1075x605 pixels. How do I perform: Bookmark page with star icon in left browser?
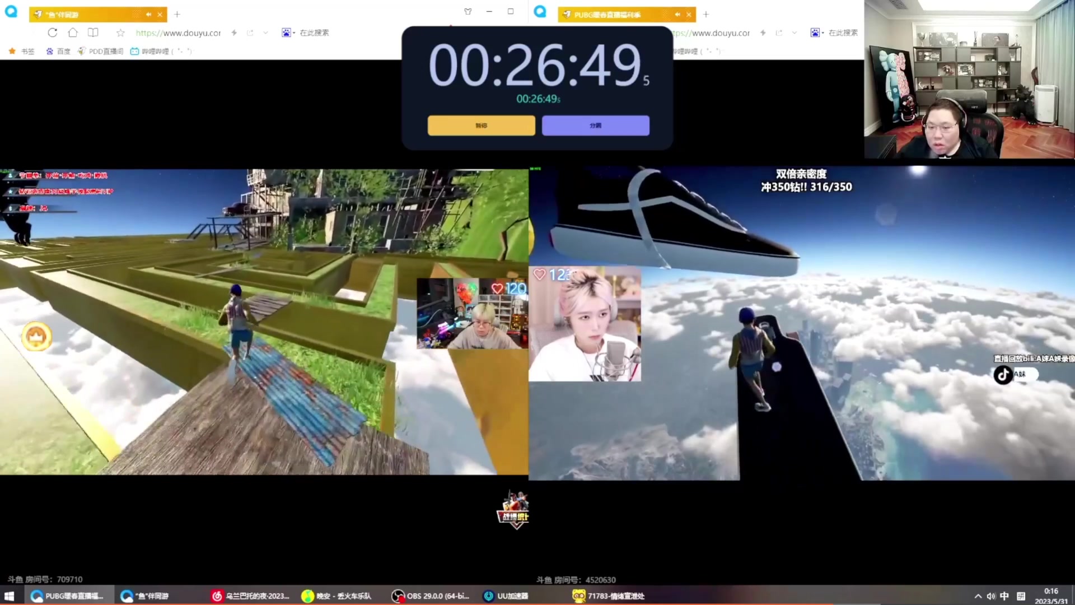(120, 32)
